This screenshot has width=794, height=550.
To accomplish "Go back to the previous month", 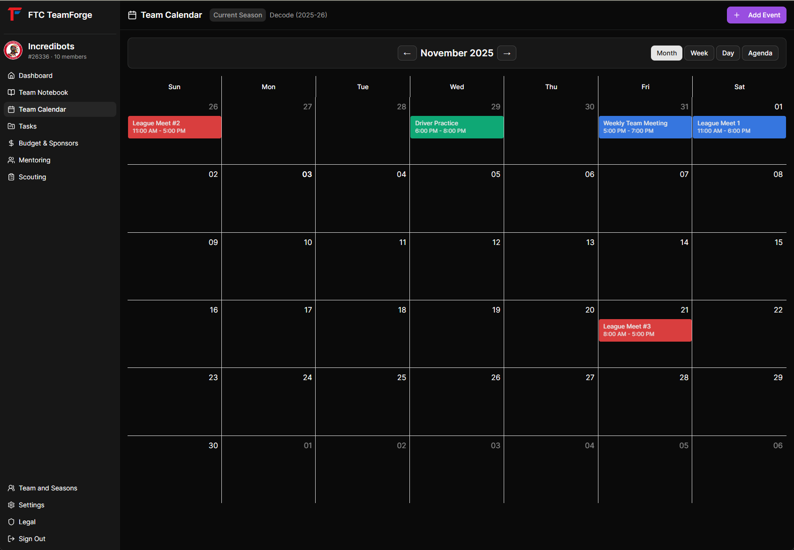I will pos(407,53).
